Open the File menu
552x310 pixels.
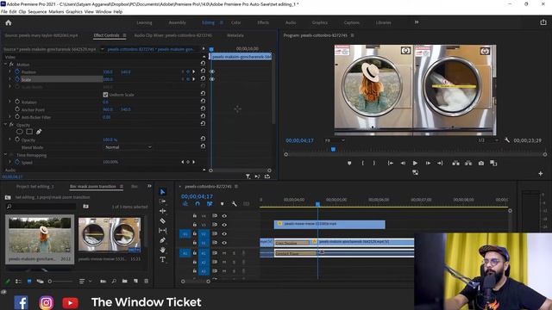[x=4, y=11]
